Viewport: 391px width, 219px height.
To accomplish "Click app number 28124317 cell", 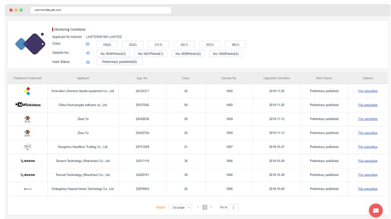I will coord(143,91).
